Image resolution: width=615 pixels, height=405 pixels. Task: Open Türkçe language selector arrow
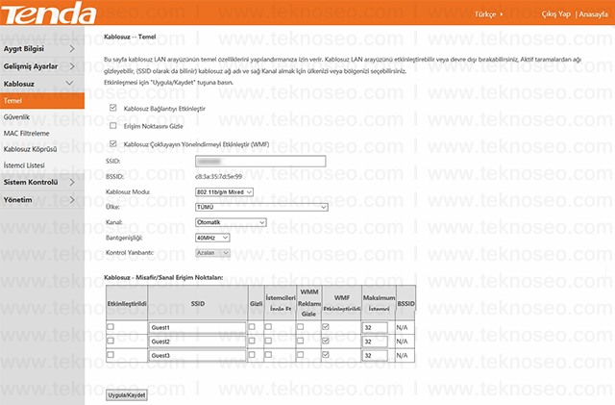502,14
